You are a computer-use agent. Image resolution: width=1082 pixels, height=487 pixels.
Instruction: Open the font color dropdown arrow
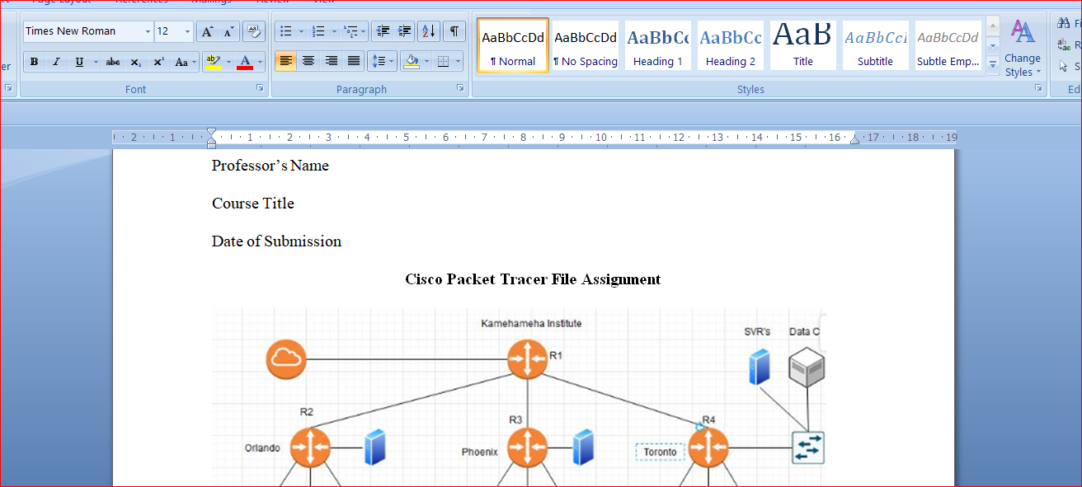tap(260, 62)
